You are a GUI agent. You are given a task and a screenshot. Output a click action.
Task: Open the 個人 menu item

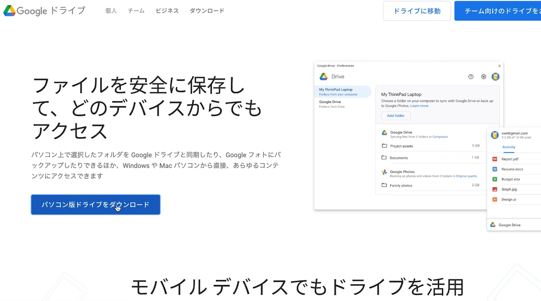click(111, 11)
